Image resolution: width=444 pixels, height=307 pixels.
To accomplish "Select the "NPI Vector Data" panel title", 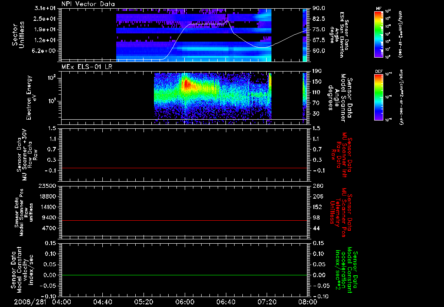I will pos(88,4).
